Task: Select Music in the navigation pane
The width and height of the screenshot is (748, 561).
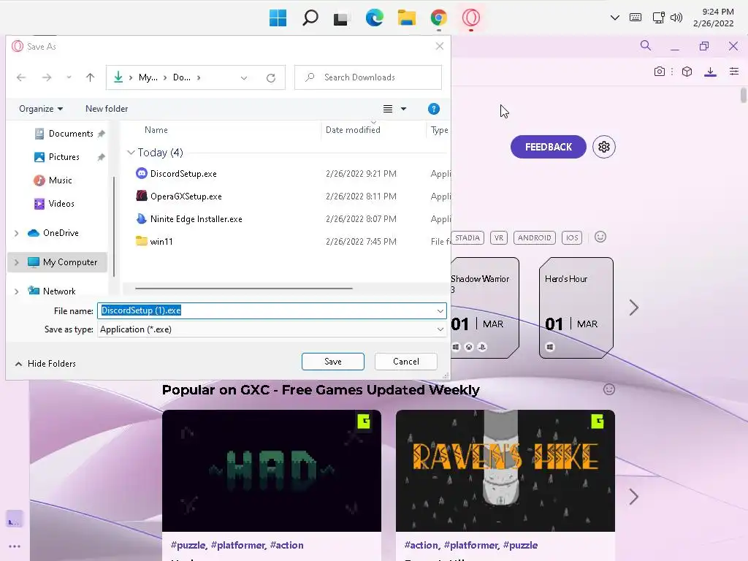Action: click(x=60, y=180)
